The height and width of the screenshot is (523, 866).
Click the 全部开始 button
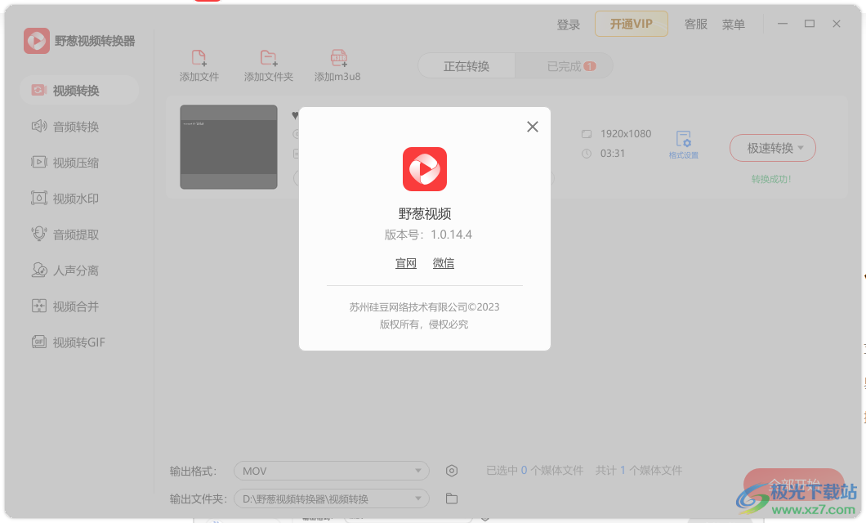[793, 485]
